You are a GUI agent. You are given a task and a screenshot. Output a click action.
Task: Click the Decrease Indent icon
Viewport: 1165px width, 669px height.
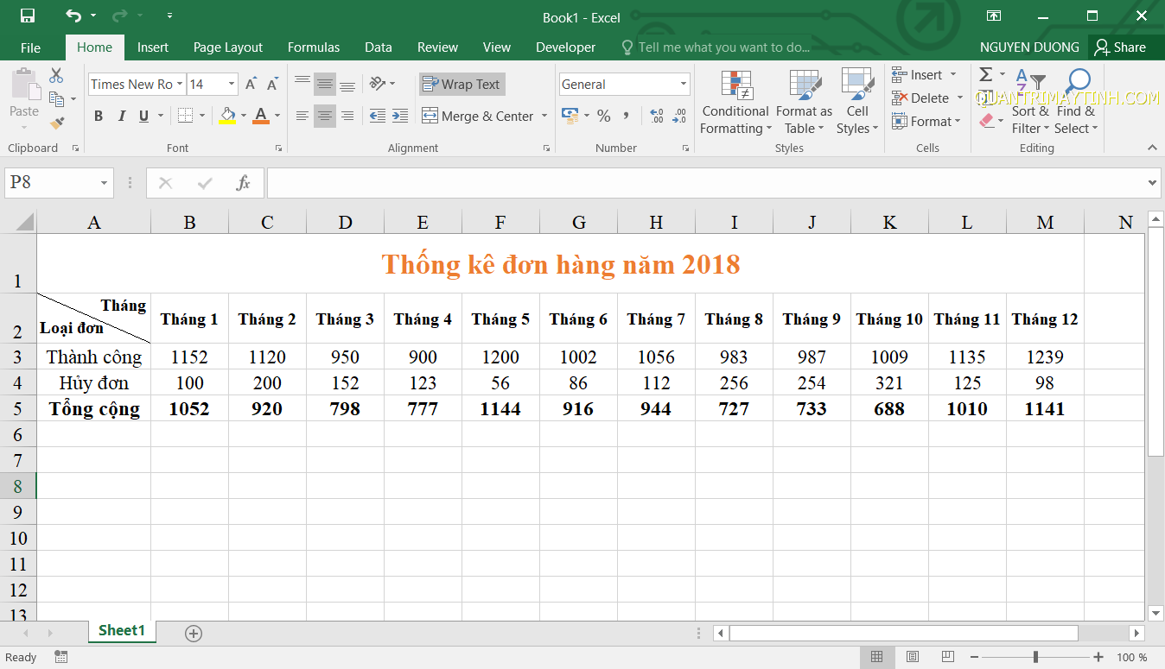(x=378, y=116)
